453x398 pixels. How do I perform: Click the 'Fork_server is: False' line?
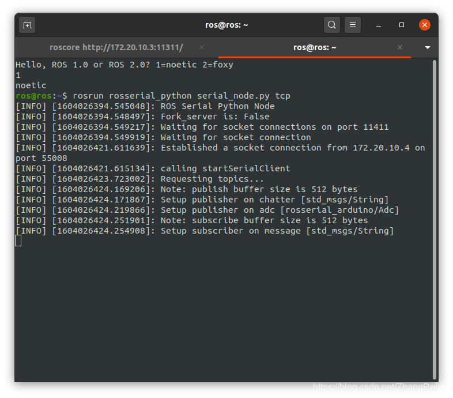[142, 117]
